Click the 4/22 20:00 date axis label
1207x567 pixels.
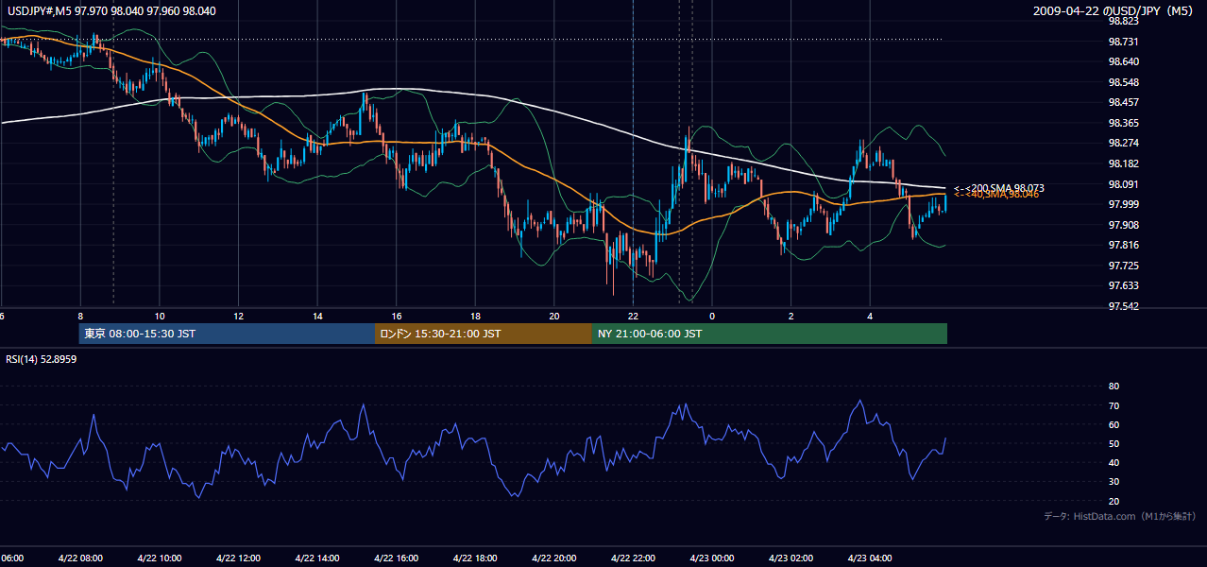[x=553, y=558]
